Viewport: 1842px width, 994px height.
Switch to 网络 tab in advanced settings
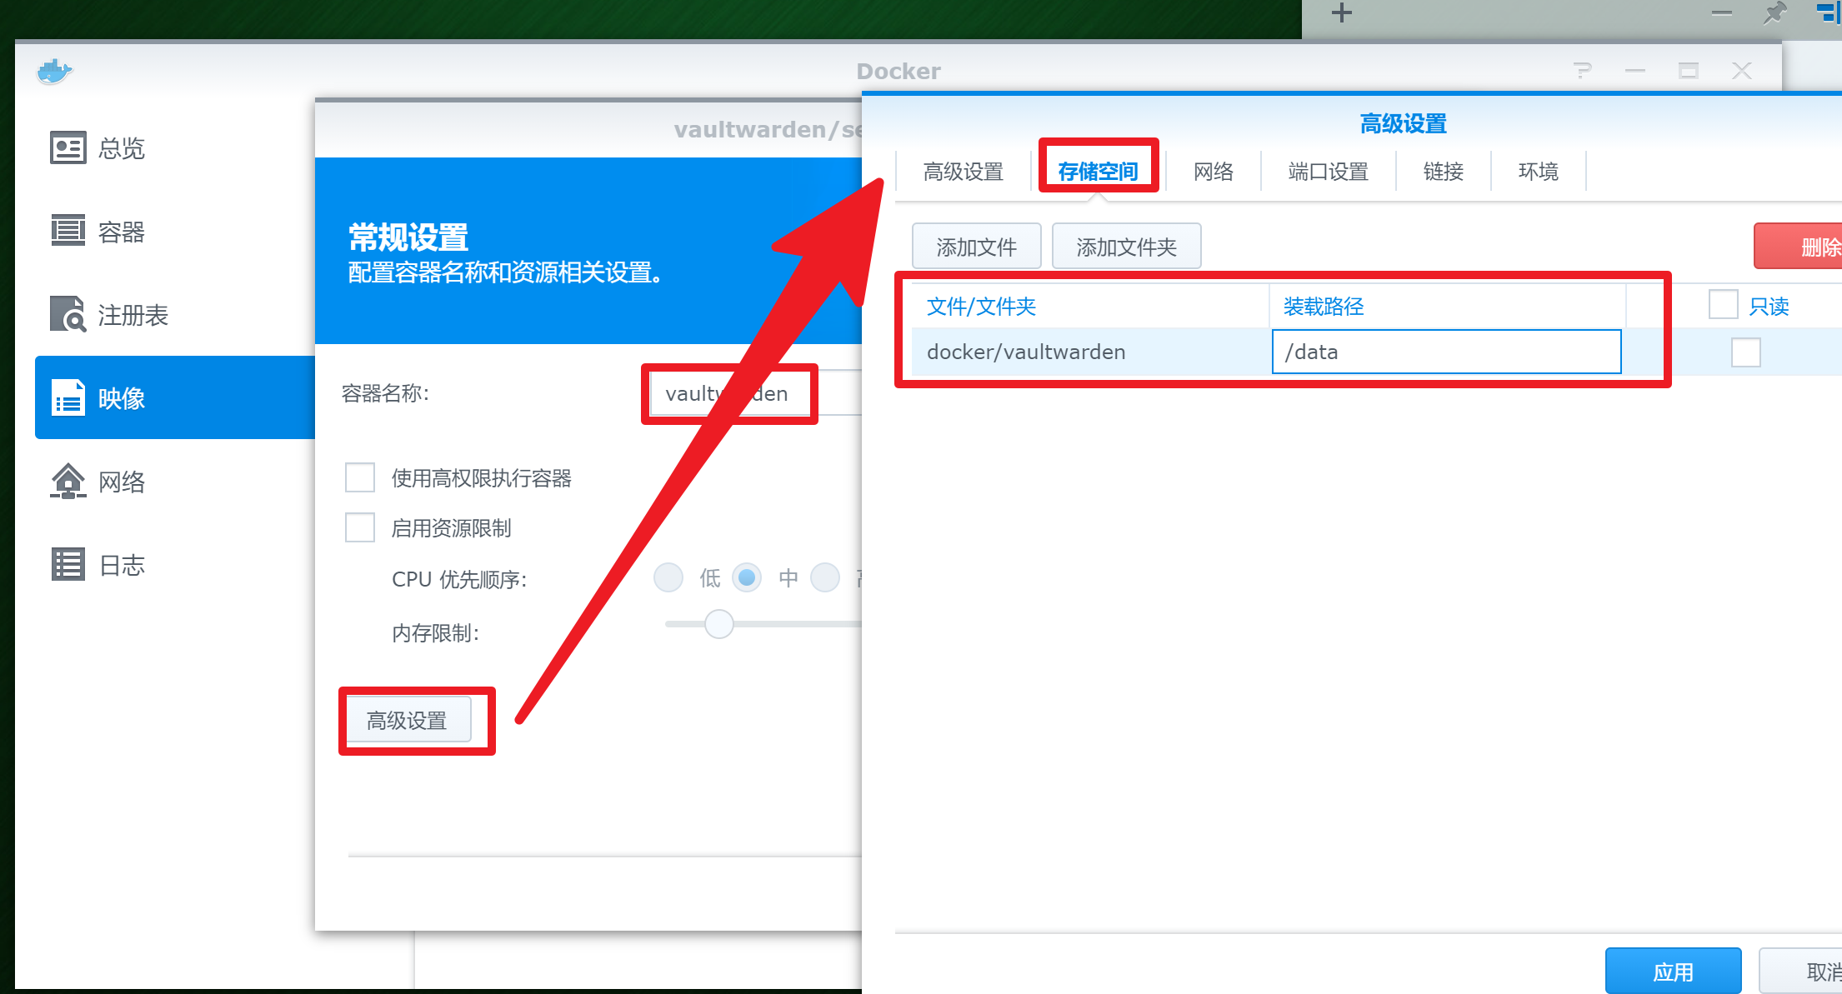pyautogui.click(x=1214, y=172)
